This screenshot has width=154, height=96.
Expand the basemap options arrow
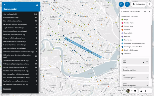pyautogui.click(x=132, y=91)
